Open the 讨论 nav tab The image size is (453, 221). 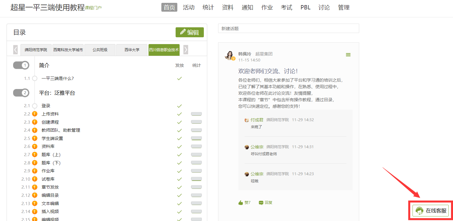[324, 7]
